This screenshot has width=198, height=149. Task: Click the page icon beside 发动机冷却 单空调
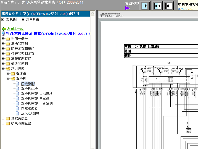point(17,98)
